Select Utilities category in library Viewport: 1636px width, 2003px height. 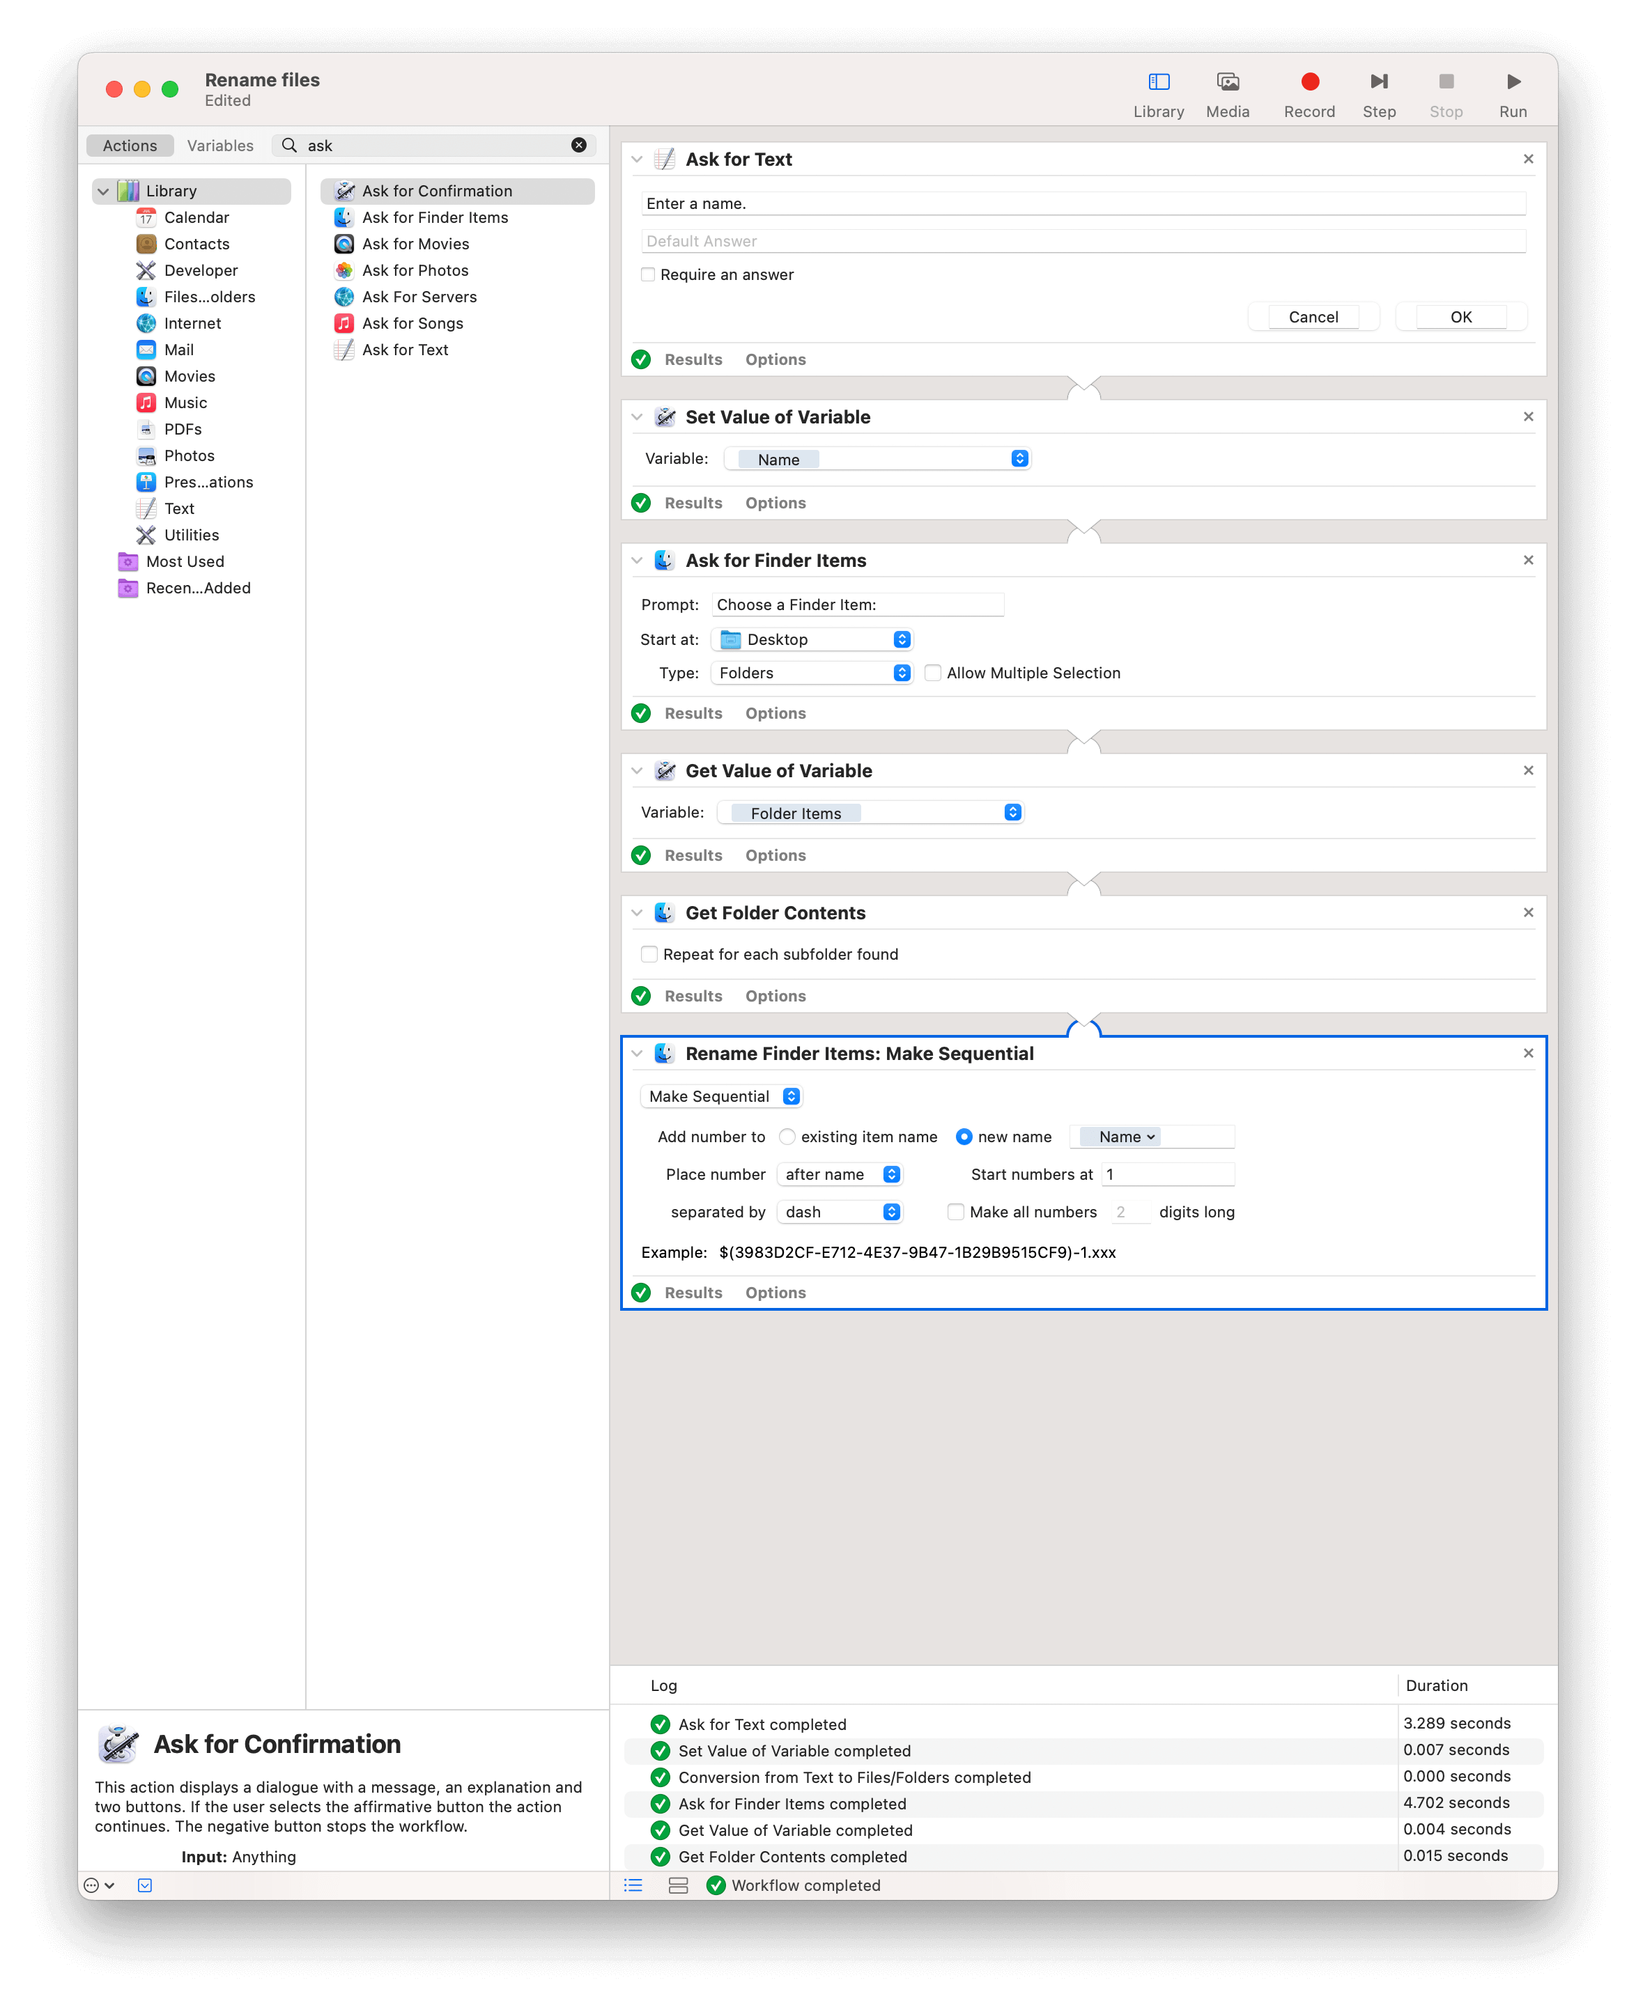(x=190, y=534)
